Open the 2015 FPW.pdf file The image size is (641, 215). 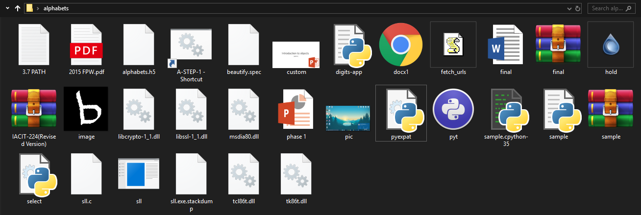pos(86,46)
